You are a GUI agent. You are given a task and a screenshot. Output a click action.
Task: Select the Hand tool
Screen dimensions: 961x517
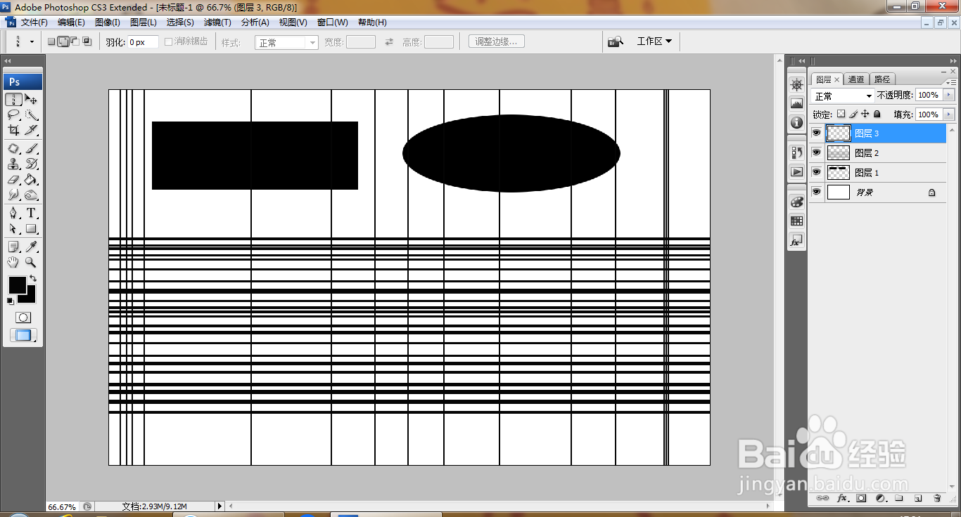[x=14, y=263]
